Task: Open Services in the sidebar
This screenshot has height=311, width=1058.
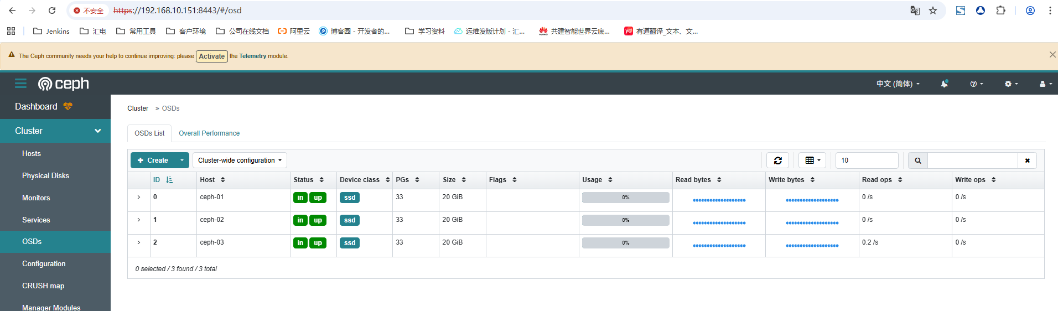Action: (x=36, y=220)
